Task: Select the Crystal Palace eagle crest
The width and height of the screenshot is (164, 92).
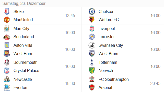Action: pos(7,70)
